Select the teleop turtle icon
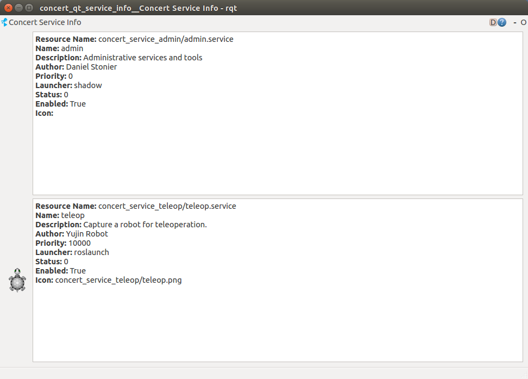This screenshot has width=528, height=379. 17,280
